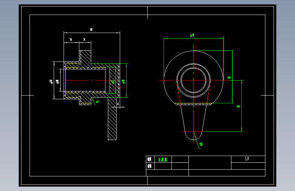Select the green name text in the title block
The image size is (295, 191).
[162, 160]
